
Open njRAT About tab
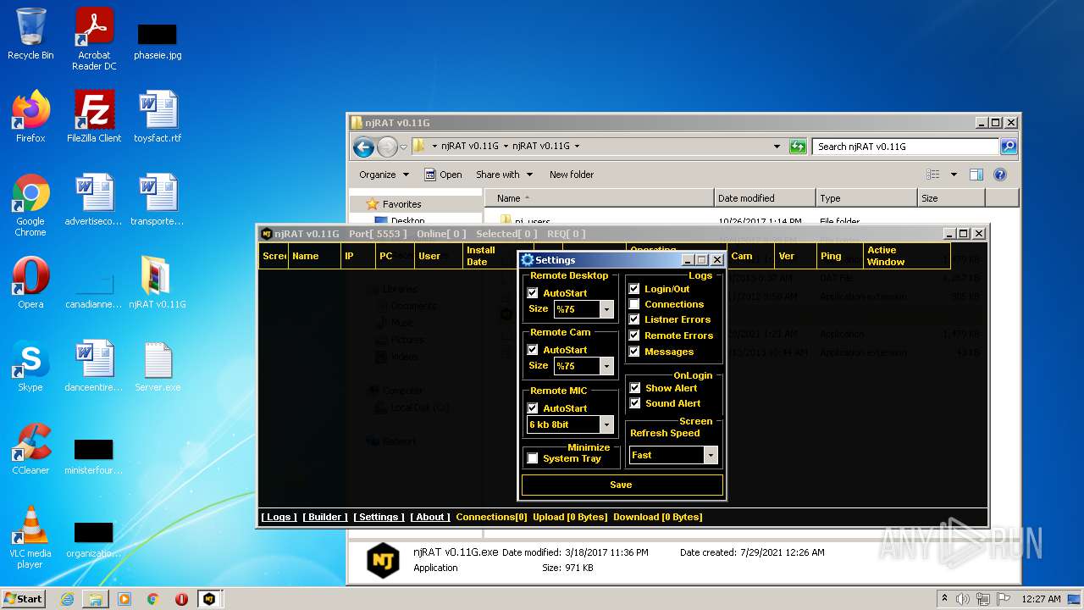pos(430,517)
